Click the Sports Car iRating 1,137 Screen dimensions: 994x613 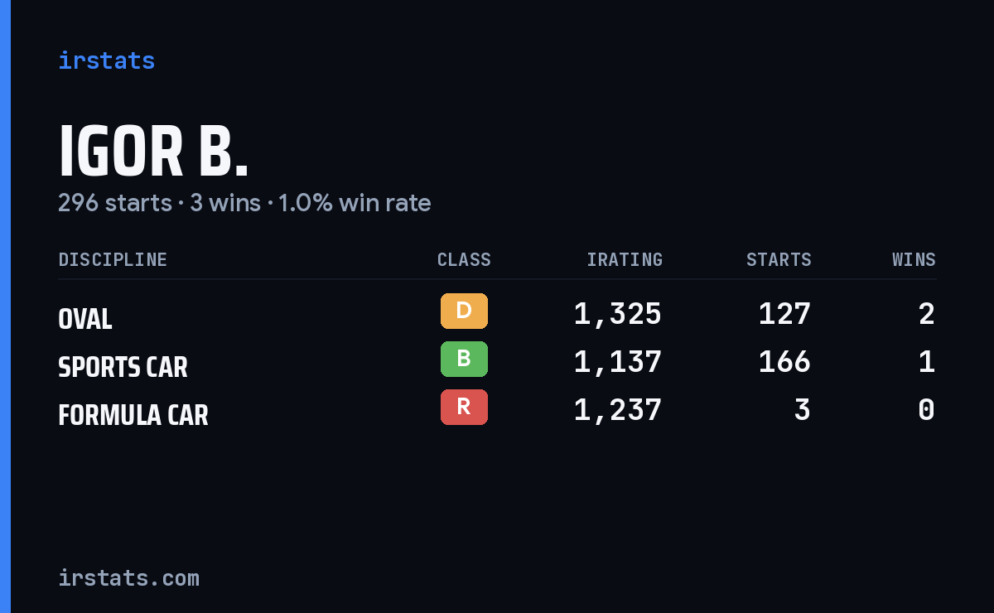pos(618,362)
